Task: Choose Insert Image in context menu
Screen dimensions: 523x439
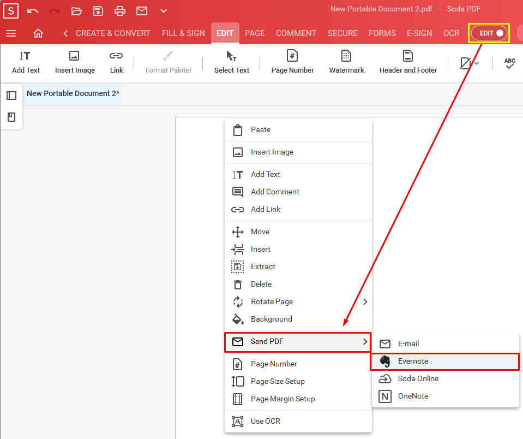Action: 298,152
